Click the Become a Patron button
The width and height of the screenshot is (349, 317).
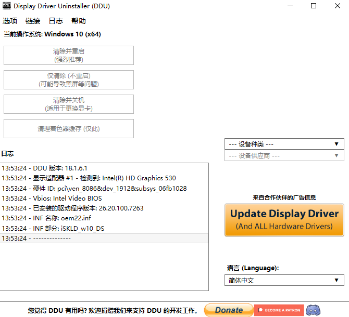point(279,310)
